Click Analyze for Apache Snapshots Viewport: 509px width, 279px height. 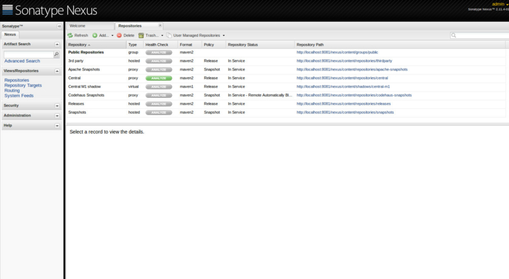(x=158, y=69)
